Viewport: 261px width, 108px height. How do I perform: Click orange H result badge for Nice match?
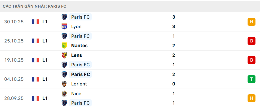point(251,98)
